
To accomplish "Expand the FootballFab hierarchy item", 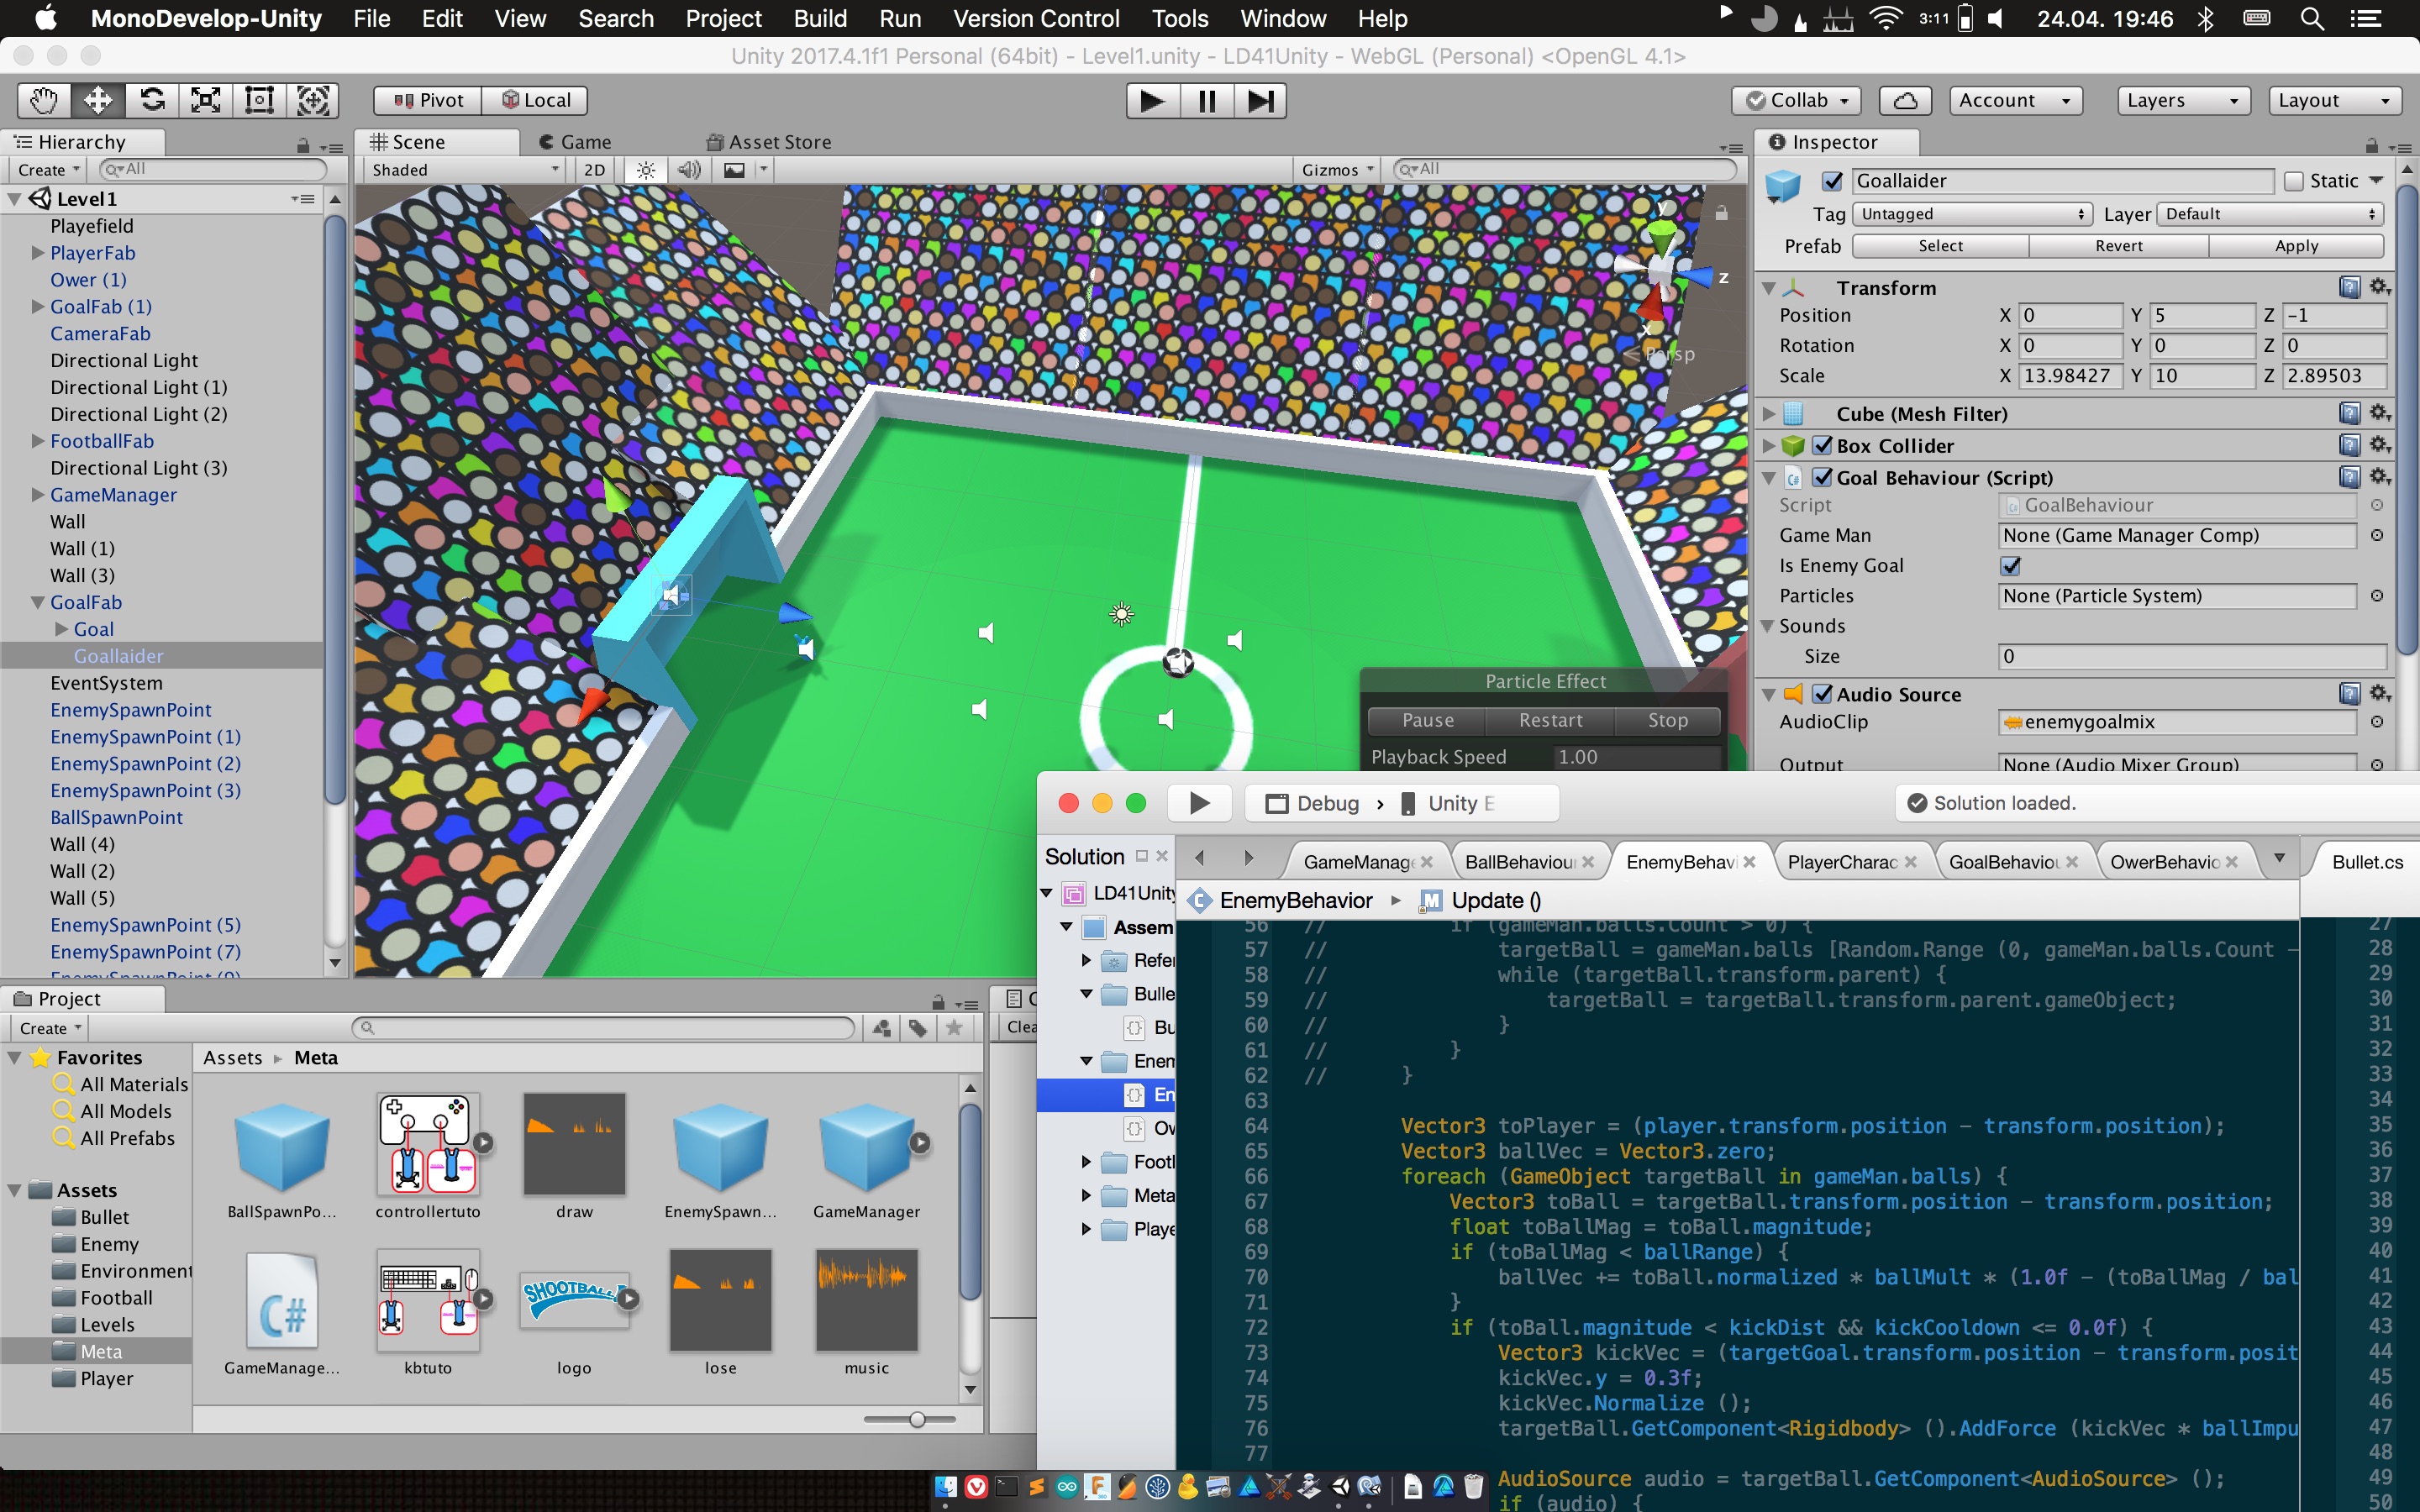I will point(38,441).
